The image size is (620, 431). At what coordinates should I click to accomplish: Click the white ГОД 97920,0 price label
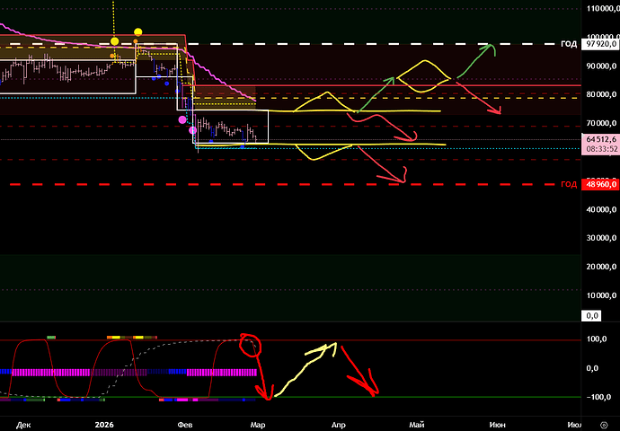599,43
